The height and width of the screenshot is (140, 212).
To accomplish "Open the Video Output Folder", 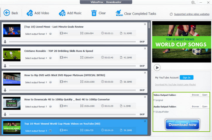I will 205,95.
